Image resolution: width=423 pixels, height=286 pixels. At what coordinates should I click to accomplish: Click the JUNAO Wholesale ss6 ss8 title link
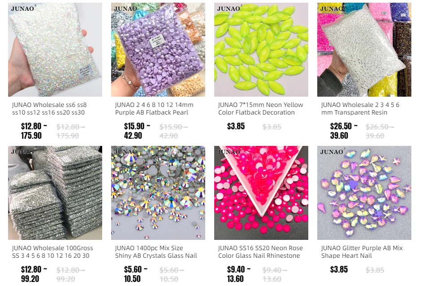[x=49, y=109]
